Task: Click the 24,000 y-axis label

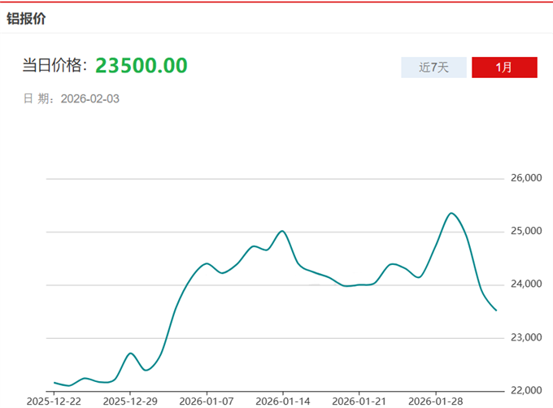Action: 526,284
